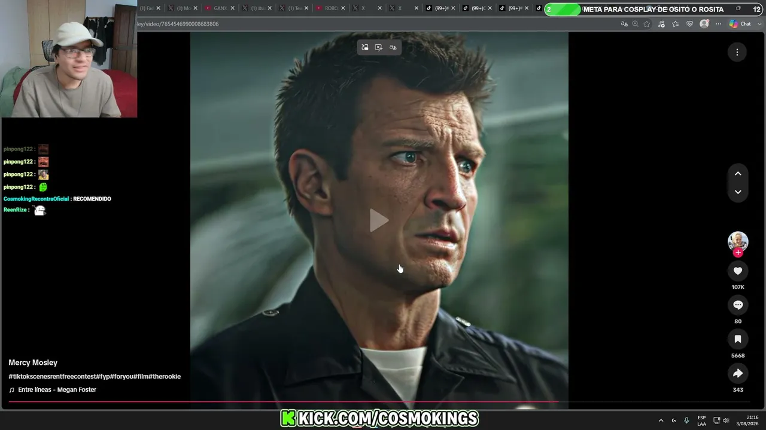Viewport: 766px width, 430px height.
Task: Open the Logitech G tray icon
Action: 673,420
